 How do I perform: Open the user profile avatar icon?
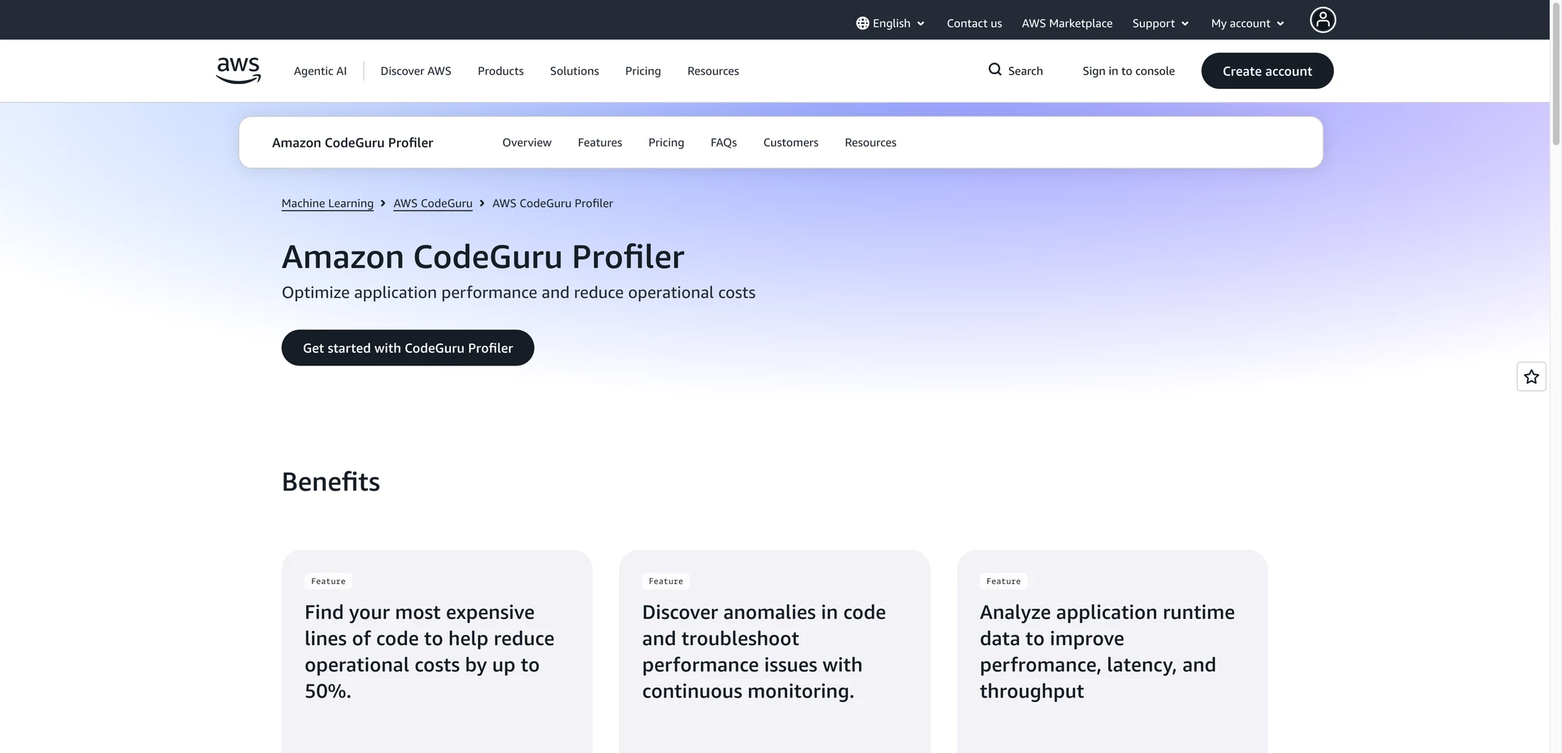pos(1322,20)
